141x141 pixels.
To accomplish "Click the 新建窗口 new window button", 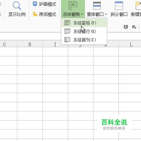I will coord(136,9).
